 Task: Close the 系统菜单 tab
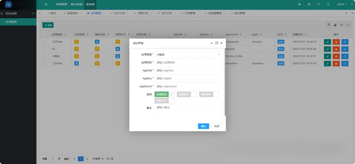(x=80, y=13)
